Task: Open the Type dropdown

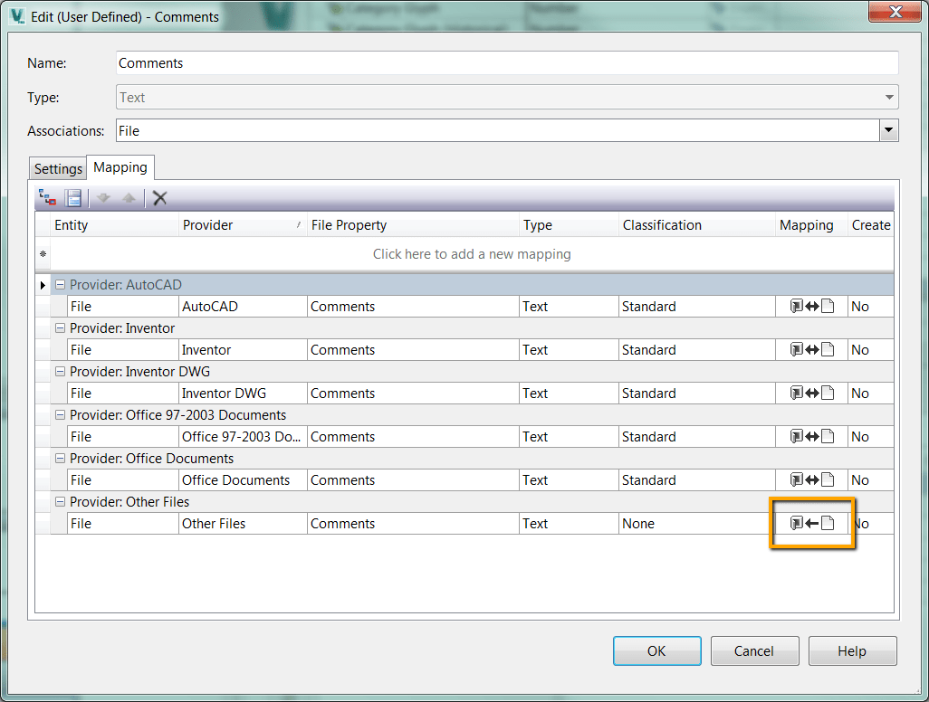Action: [888, 97]
